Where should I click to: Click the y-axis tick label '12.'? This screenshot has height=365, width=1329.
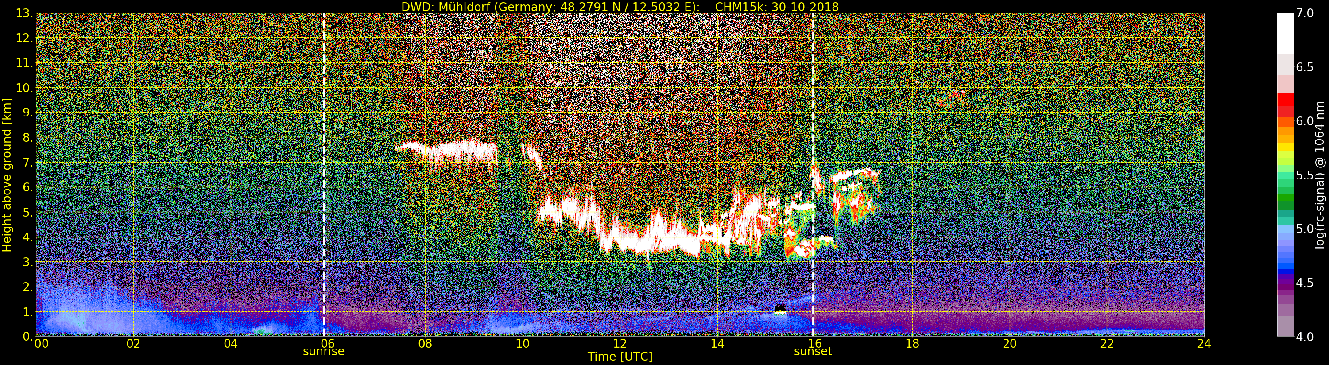pyautogui.click(x=24, y=38)
